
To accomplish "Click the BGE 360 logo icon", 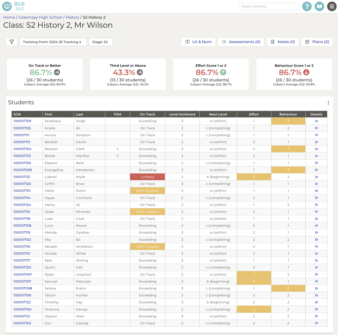I will click(x=7, y=6).
